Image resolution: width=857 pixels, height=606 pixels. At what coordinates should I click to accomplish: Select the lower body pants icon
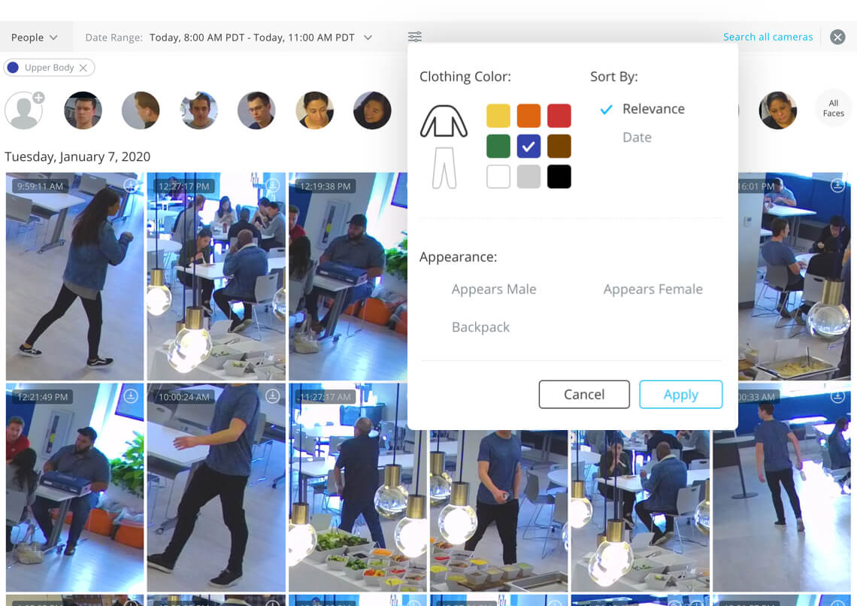pos(444,168)
